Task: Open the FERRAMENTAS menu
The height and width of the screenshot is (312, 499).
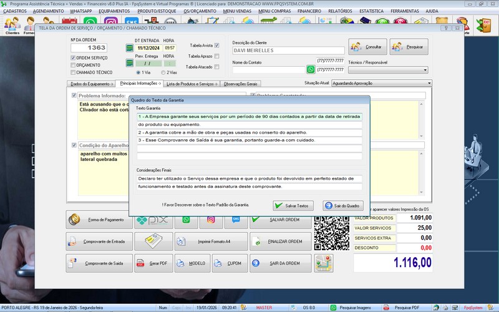Action: click(x=405, y=11)
